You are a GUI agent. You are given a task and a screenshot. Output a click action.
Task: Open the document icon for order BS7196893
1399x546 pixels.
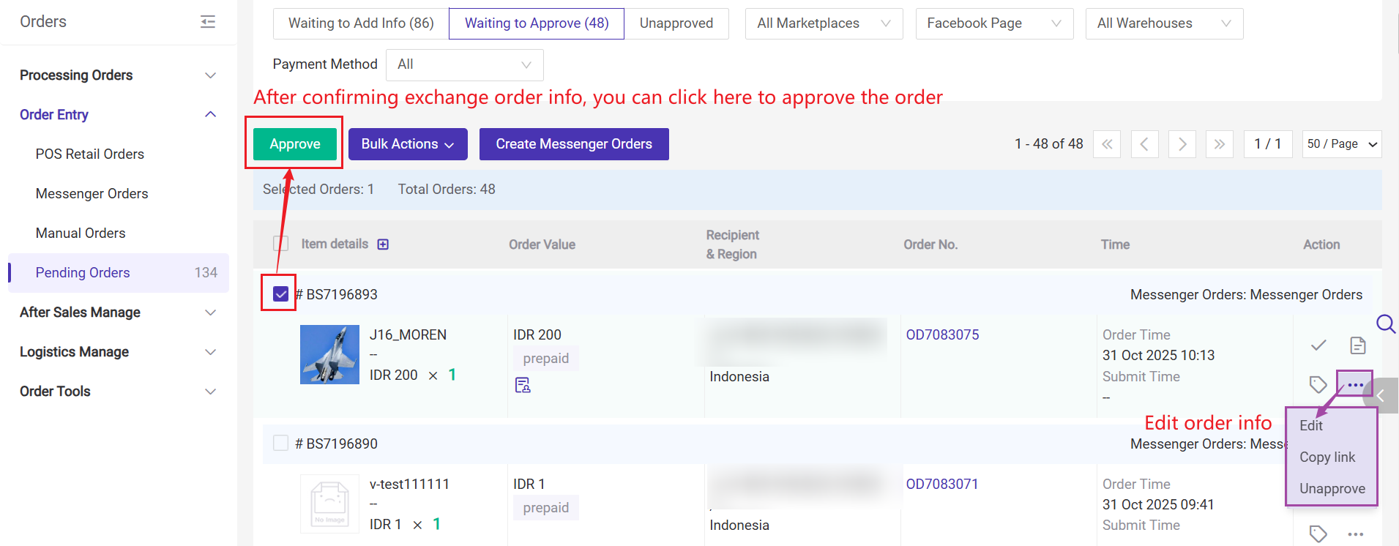click(x=1357, y=345)
